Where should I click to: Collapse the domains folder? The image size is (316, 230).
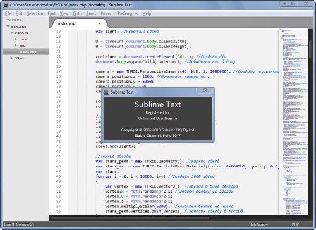tap(8, 27)
